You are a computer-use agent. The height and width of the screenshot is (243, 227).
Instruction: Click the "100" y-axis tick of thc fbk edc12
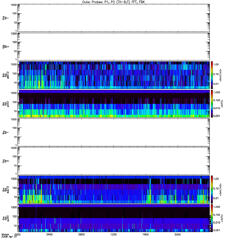point(15,188)
